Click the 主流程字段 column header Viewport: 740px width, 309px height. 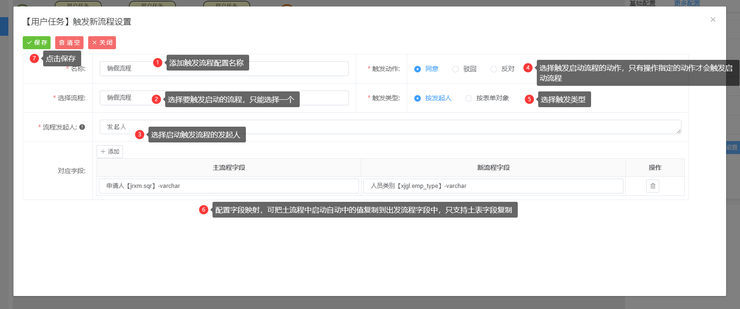(x=229, y=167)
